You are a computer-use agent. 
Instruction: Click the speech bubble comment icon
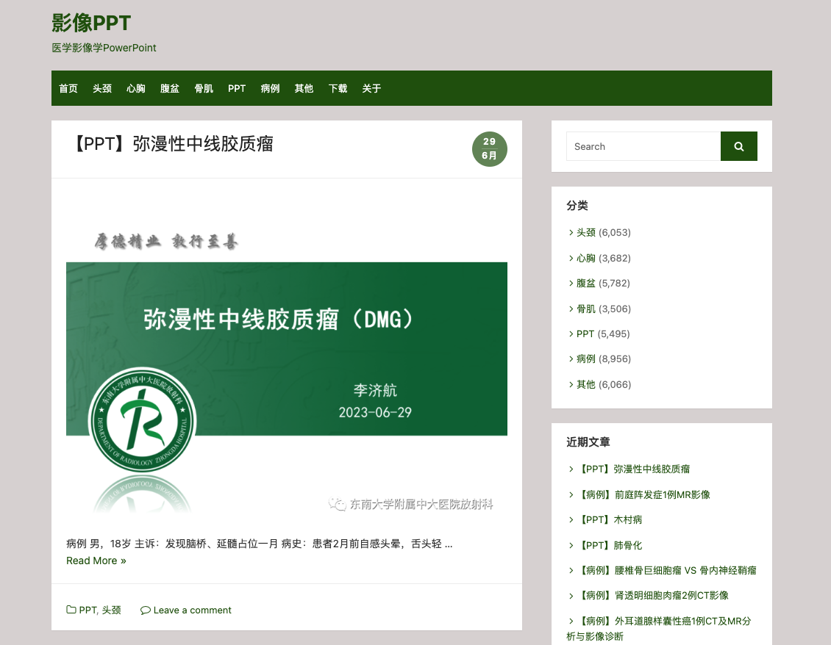coord(145,610)
